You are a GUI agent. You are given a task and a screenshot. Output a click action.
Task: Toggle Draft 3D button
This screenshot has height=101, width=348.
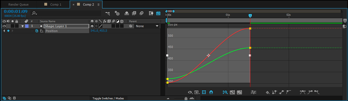[x=117, y=13]
